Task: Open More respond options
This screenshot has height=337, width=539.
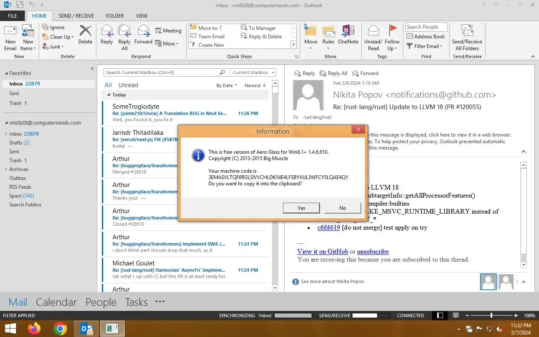Action: coord(167,43)
